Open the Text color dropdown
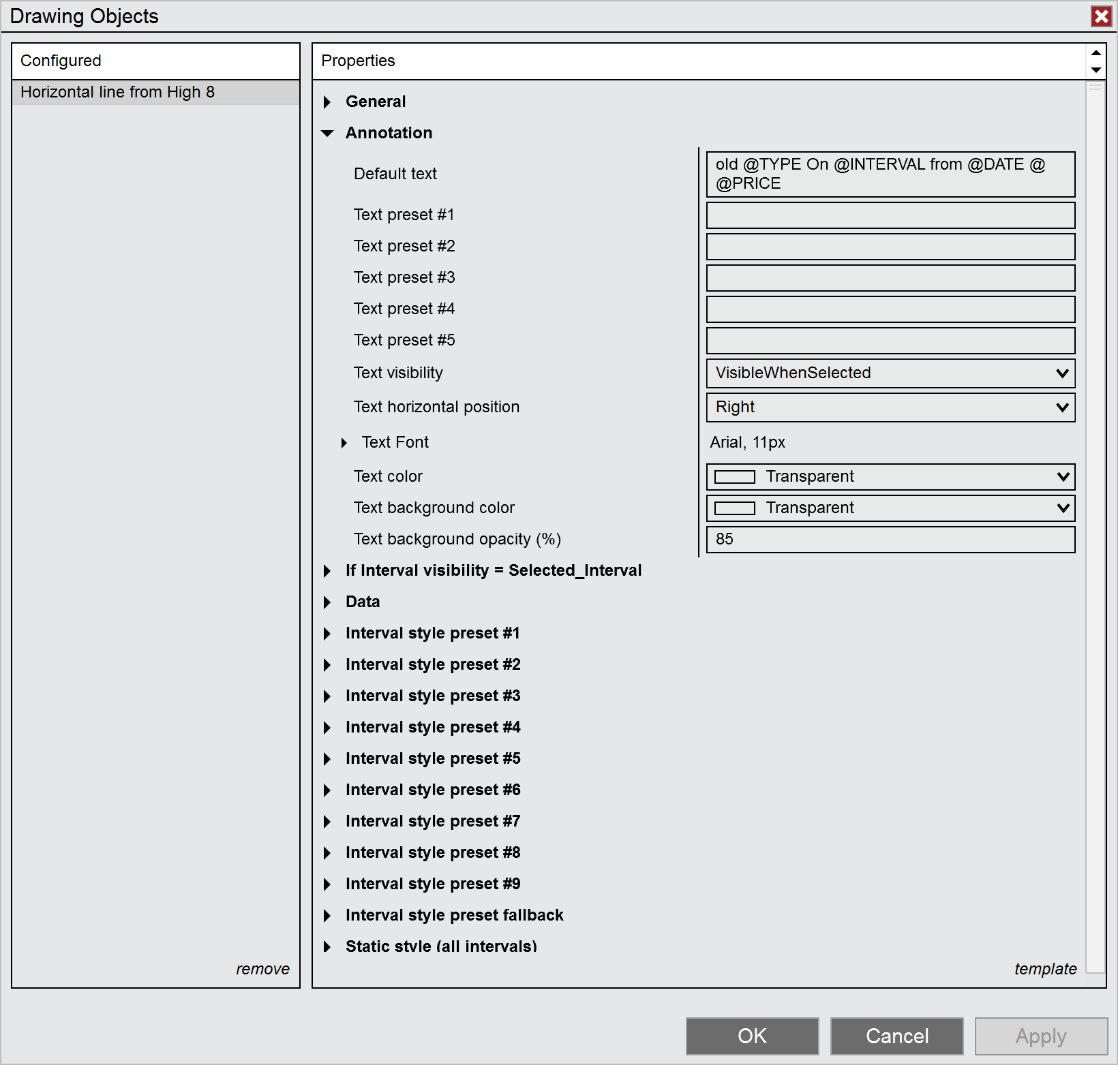 click(x=890, y=477)
